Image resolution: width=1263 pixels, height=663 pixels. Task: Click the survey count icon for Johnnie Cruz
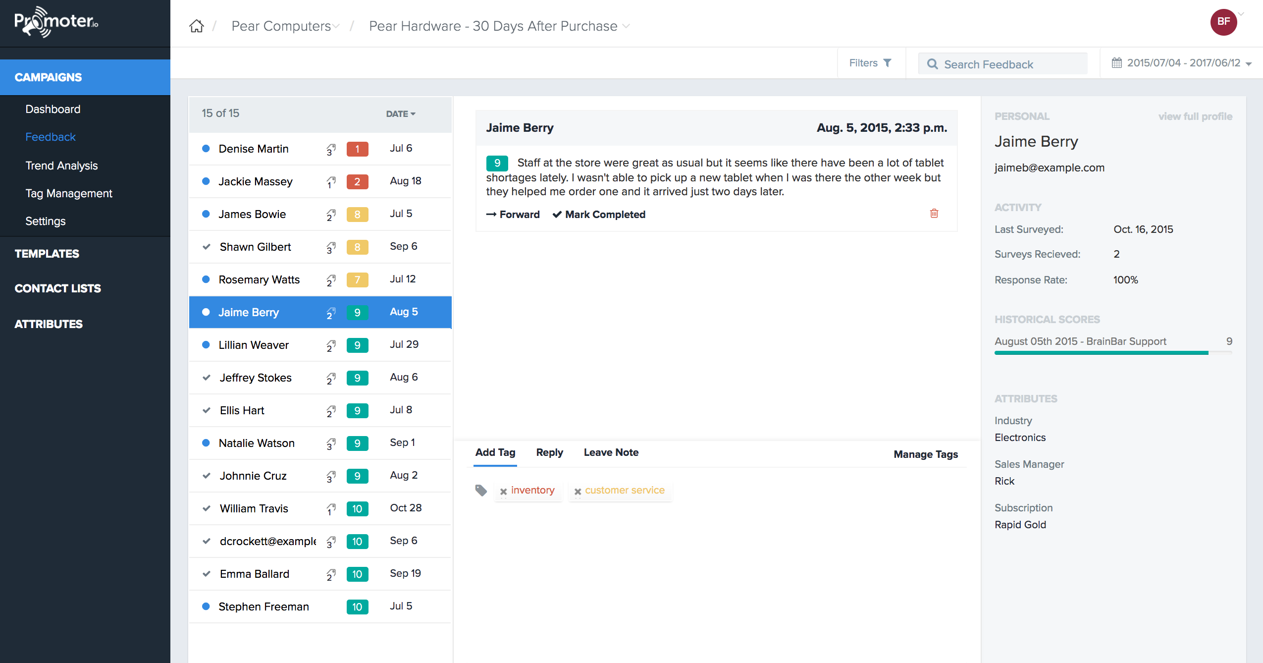point(331,476)
